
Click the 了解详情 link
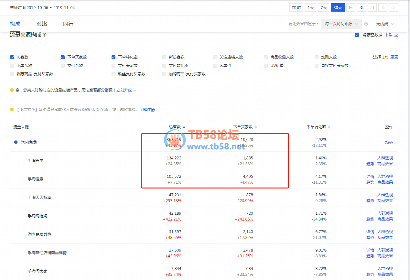[147, 110]
